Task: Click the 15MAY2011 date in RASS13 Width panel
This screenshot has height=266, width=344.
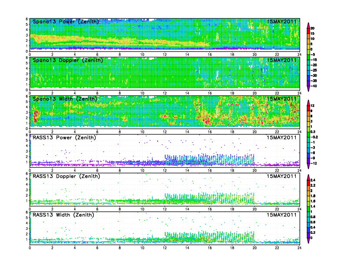Action: pos(281,215)
